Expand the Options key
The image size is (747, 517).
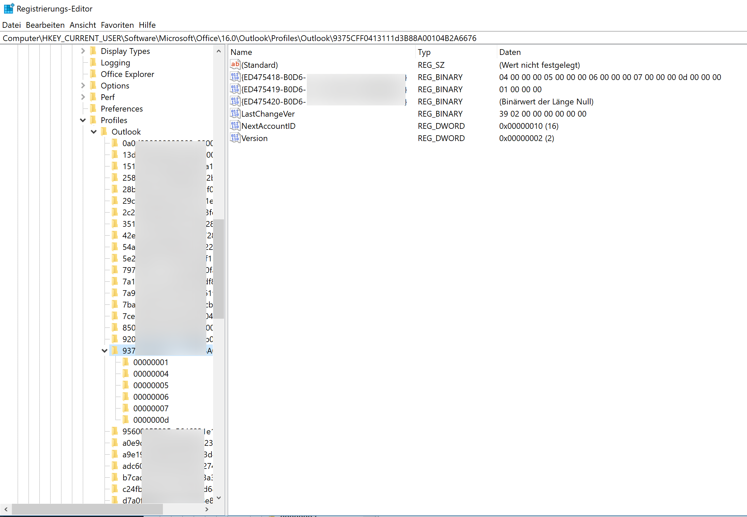[83, 85]
